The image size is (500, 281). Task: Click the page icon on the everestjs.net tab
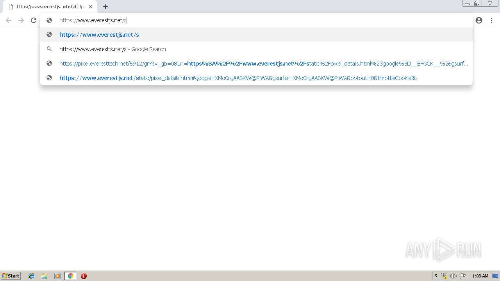pos(11,7)
